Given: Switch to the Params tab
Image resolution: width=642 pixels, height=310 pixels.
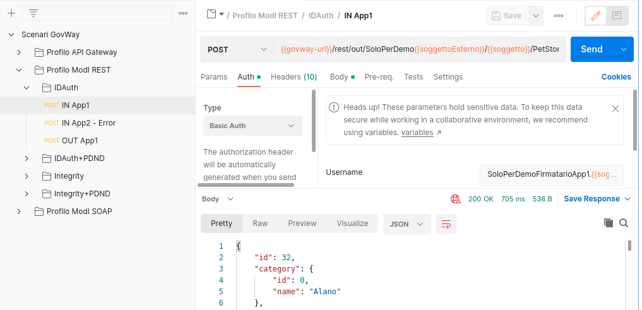Looking at the screenshot, I should [x=214, y=77].
